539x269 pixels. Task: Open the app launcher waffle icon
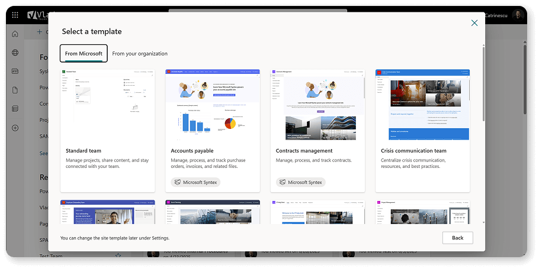point(15,15)
